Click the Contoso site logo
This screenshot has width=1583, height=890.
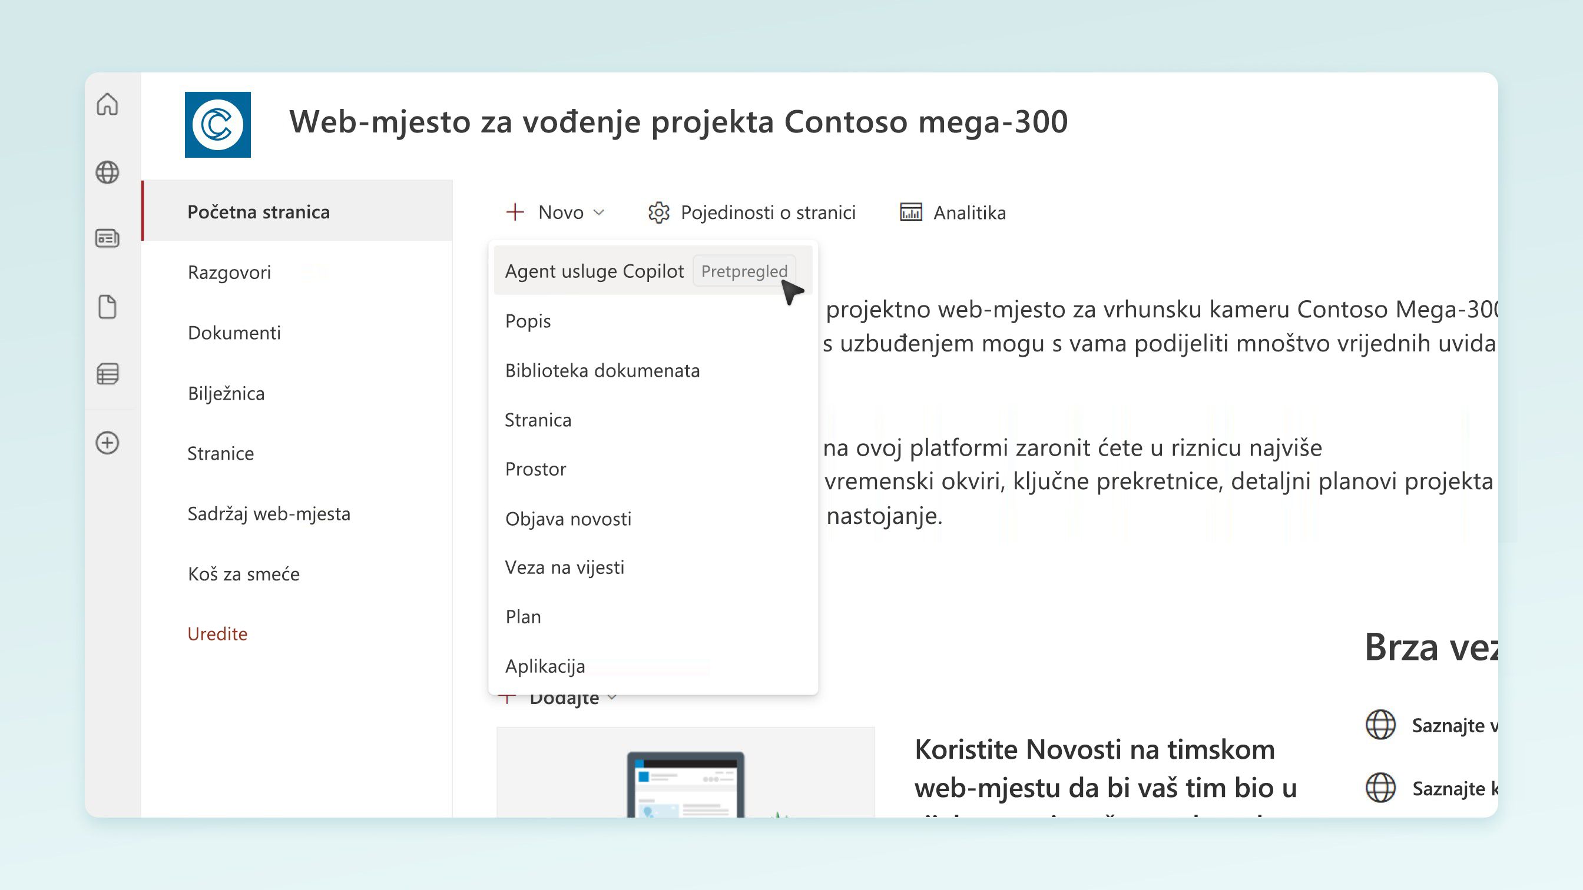pos(217,125)
